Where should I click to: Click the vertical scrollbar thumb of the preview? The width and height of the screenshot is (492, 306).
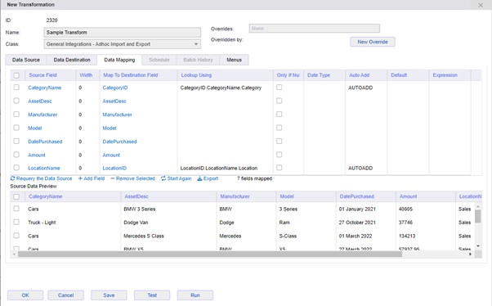[477, 216]
